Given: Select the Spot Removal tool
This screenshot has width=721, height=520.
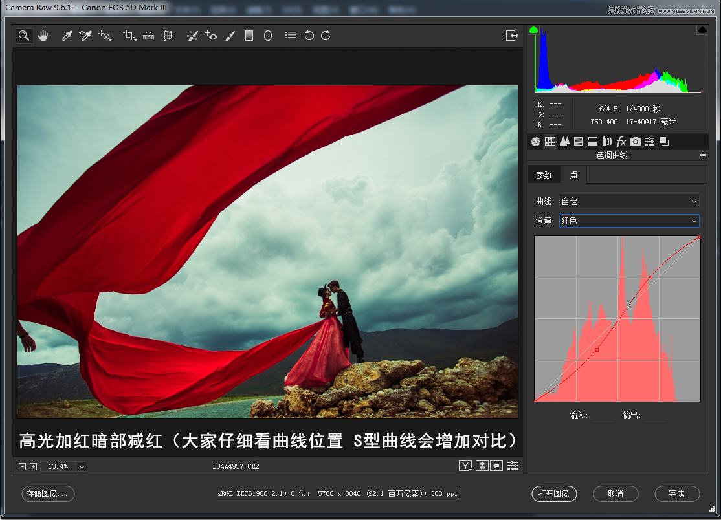Looking at the screenshot, I should click(192, 36).
